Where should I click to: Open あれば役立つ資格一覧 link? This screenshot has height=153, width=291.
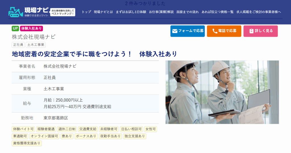click(217, 12)
